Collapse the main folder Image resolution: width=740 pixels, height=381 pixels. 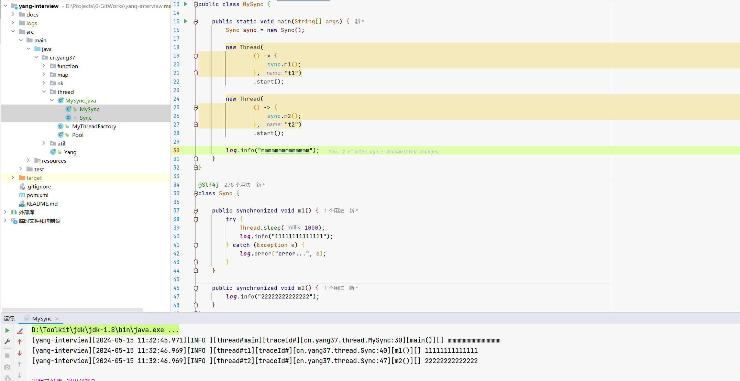(x=21, y=40)
